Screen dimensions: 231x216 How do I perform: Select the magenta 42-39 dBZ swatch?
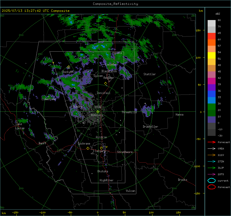[211, 81]
